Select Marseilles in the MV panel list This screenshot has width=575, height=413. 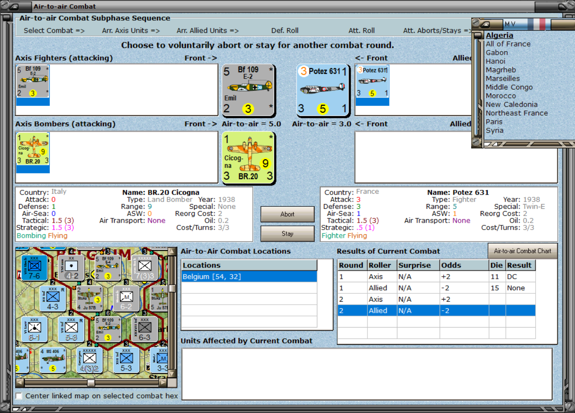[503, 79]
